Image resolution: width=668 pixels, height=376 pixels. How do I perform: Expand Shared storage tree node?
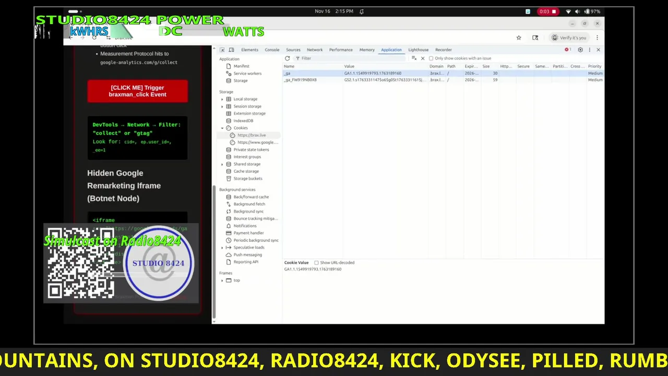[222, 164]
